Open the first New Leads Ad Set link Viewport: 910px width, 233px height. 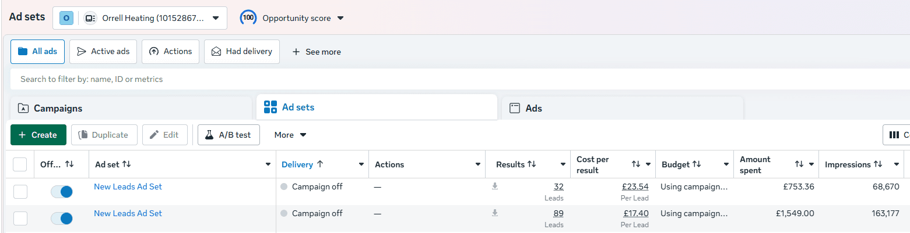pos(128,187)
